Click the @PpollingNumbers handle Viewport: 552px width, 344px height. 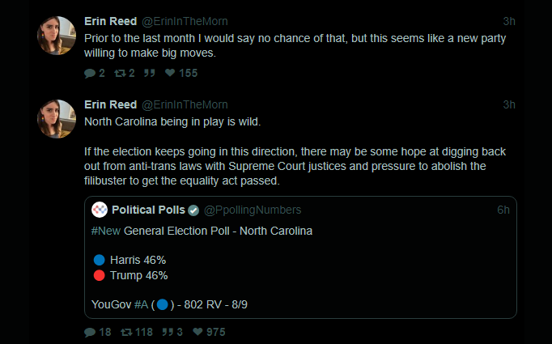(244, 210)
